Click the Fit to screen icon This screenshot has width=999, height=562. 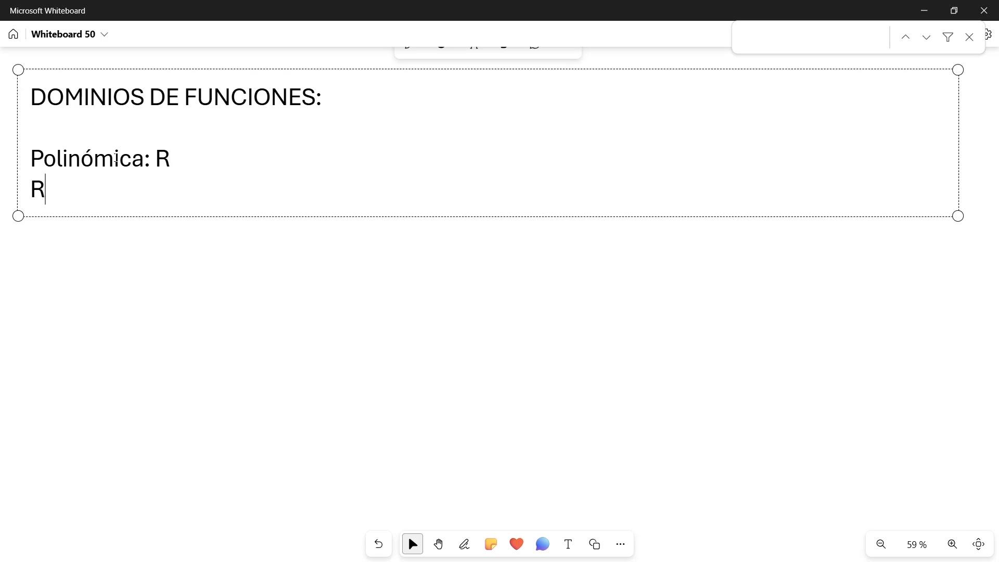(978, 544)
